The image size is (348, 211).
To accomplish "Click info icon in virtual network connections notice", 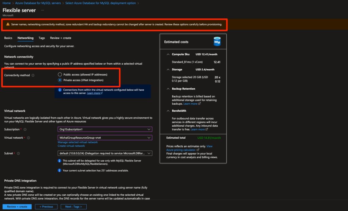I will click(60, 90).
